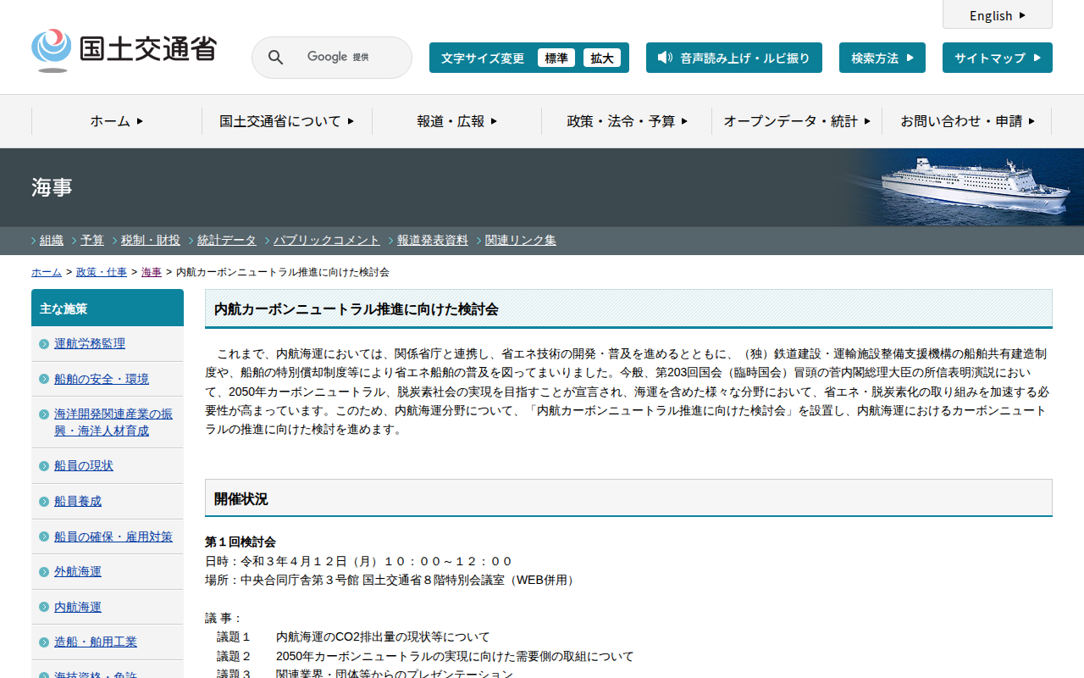
Task: Expand the 国土交通省について menu
Action: pos(287,121)
